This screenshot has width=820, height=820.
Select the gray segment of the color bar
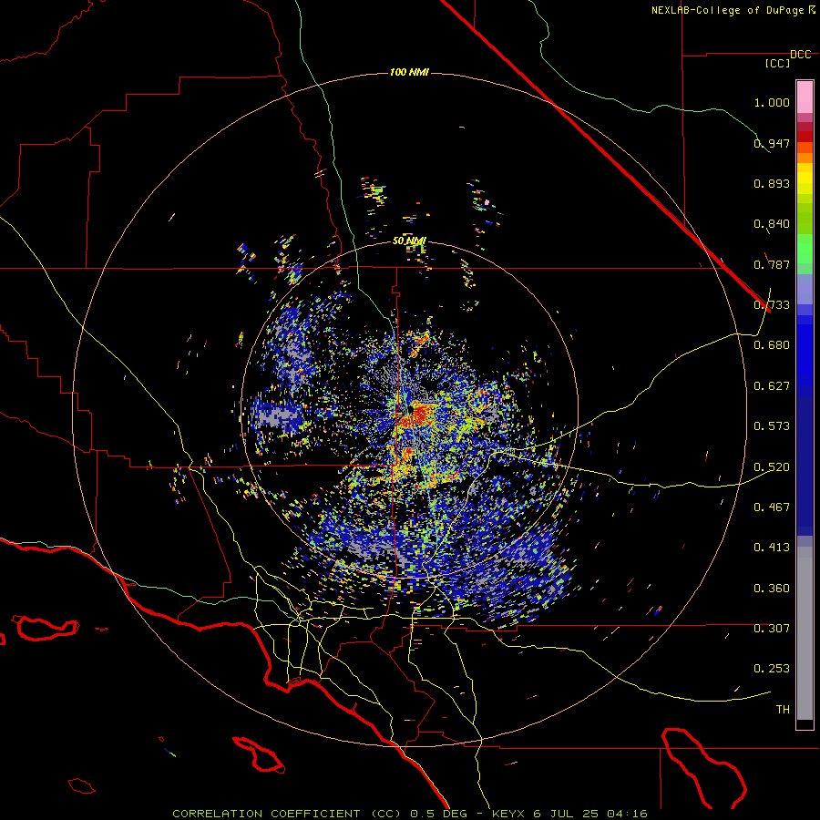click(x=805, y=633)
